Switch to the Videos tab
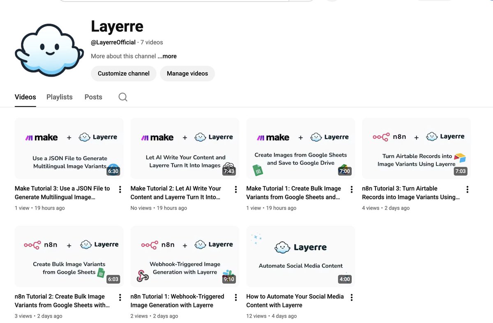This screenshot has height=323, width=493. click(x=25, y=97)
